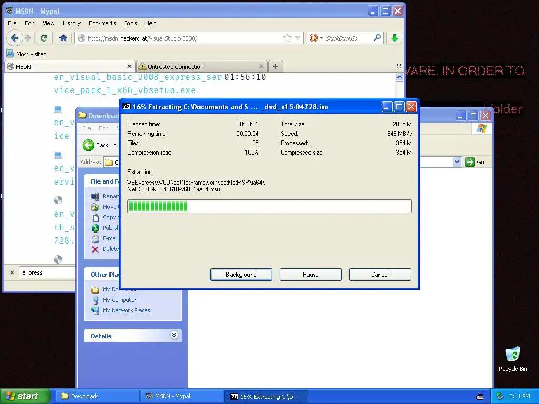Click Back in the Downloads window
This screenshot has height=404, width=539.
click(96, 145)
